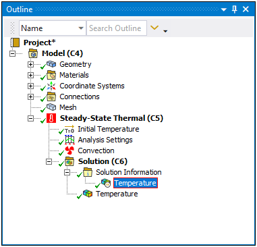Select Convection label in tree

click(x=96, y=150)
